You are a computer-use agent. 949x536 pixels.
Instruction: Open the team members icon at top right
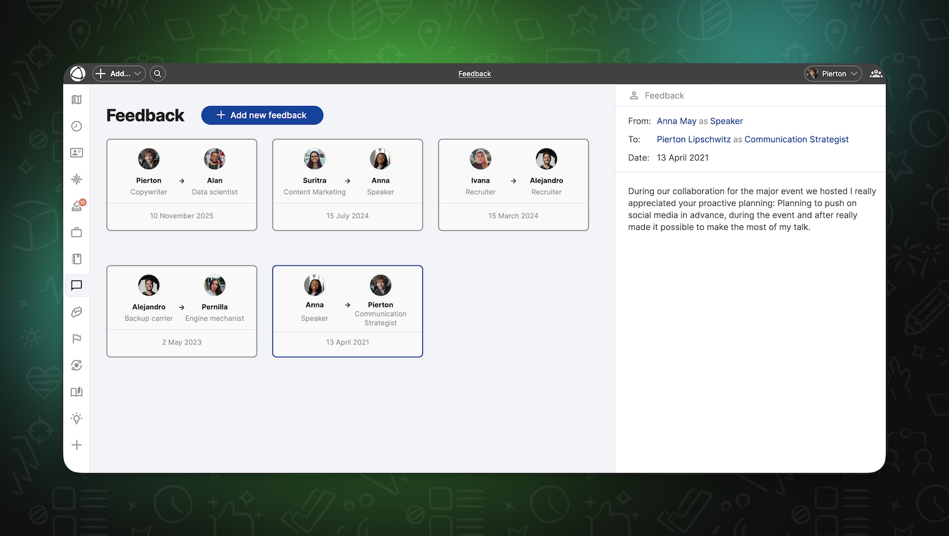point(876,74)
